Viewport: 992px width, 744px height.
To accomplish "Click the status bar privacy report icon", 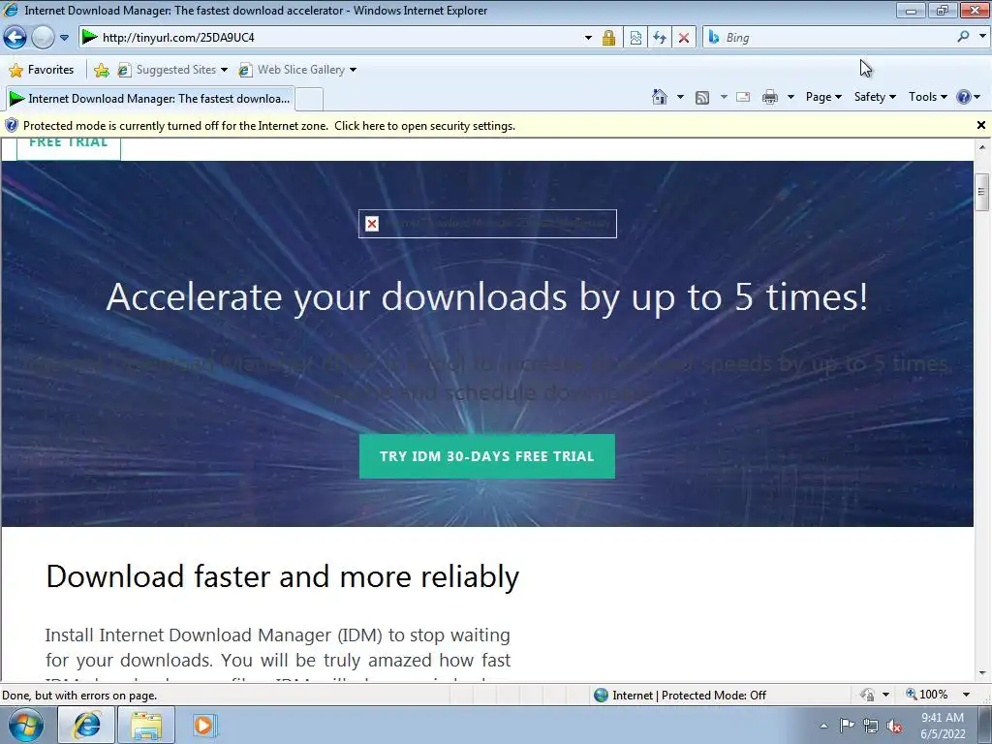I will pyautogui.click(x=867, y=695).
